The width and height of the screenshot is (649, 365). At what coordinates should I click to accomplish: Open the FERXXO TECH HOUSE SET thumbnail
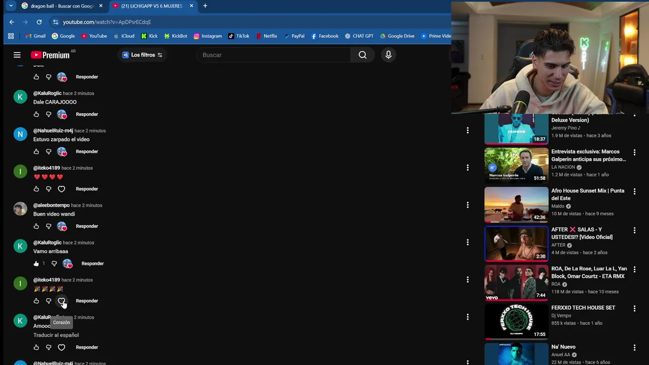click(x=516, y=322)
